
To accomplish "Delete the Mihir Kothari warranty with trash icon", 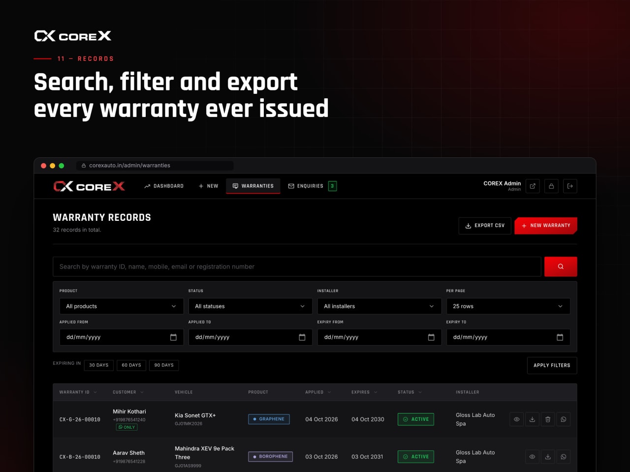I will pyautogui.click(x=548, y=419).
